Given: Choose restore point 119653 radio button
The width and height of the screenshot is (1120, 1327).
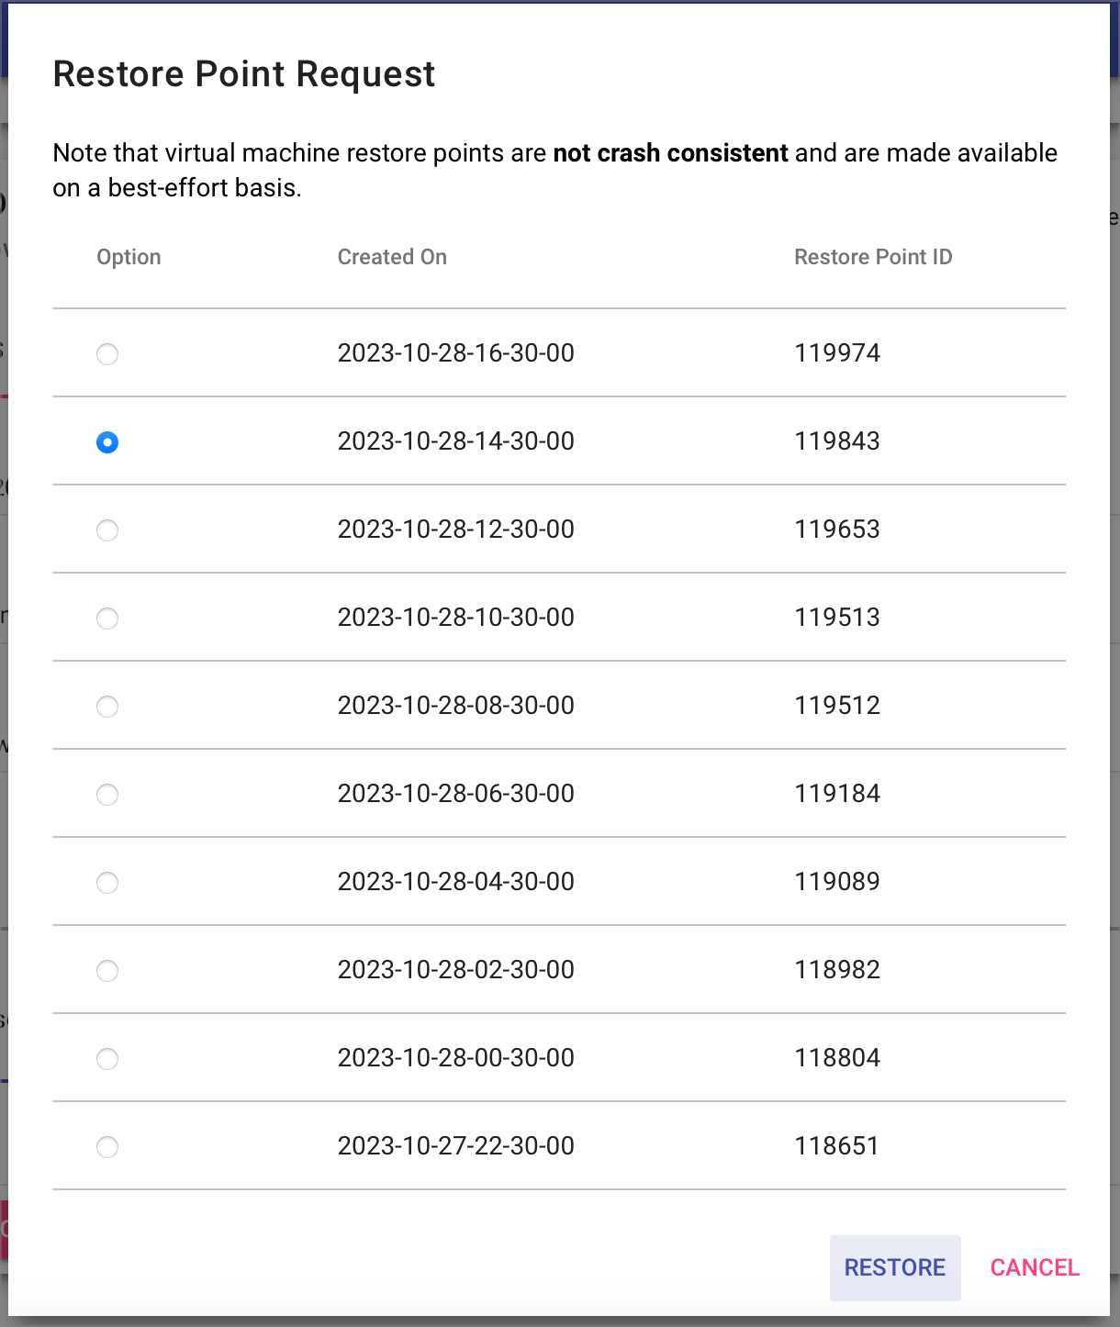Looking at the screenshot, I should [x=107, y=530].
